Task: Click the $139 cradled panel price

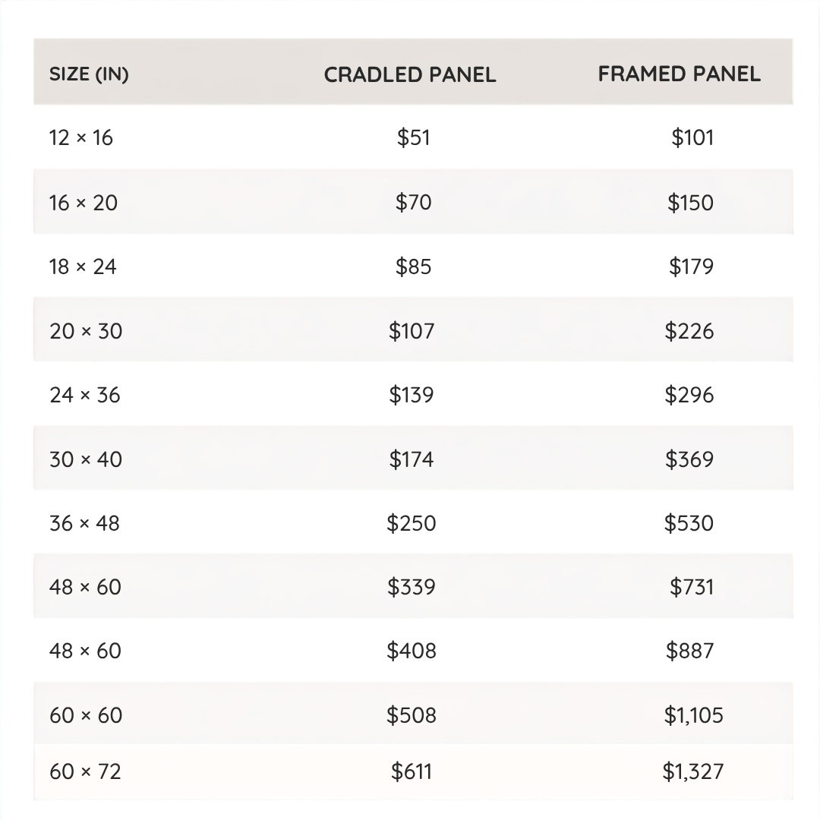Action: point(411,395)
